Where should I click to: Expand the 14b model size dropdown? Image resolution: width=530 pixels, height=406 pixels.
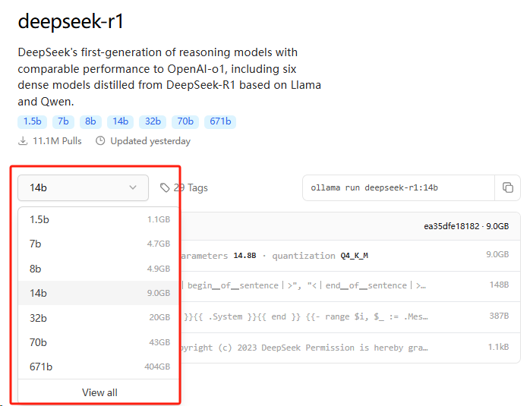click(83, 187)
